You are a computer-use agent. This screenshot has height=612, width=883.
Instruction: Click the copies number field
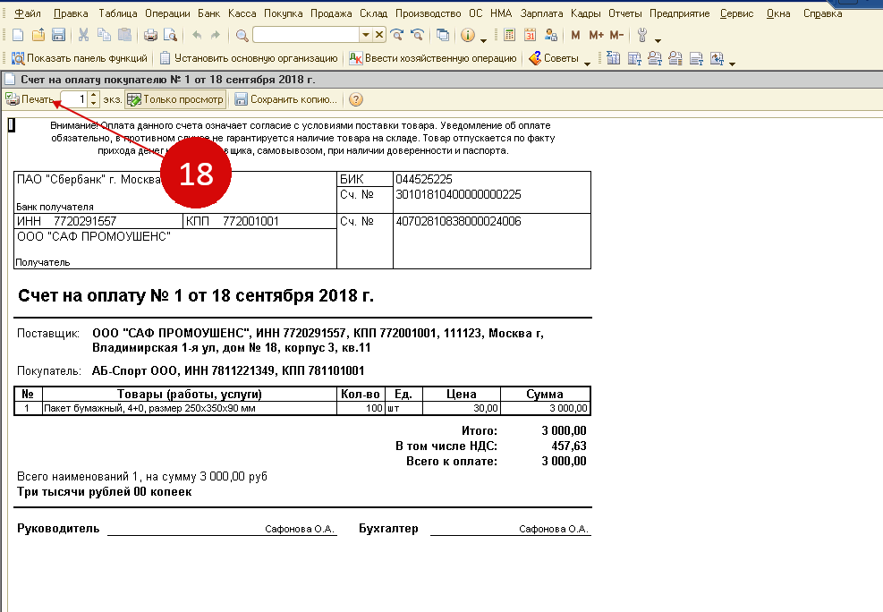[x=74, y=99]
